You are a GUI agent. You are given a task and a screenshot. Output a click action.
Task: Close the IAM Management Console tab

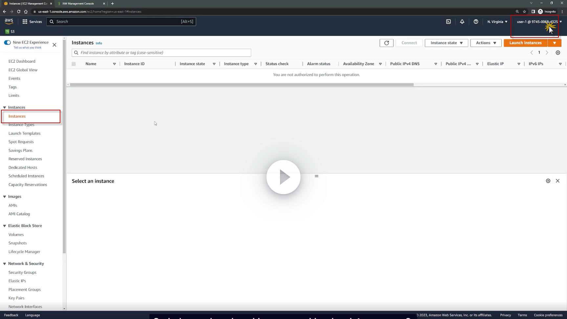104,4
